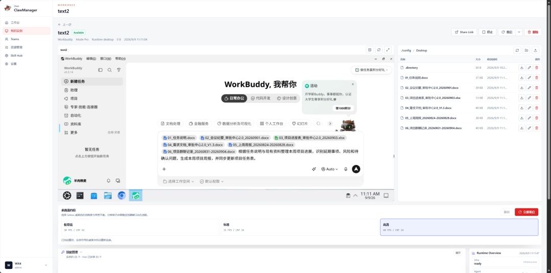The image size is (551, 273).
Task: Download the .directory file
Action: click(x=522, y=67)
